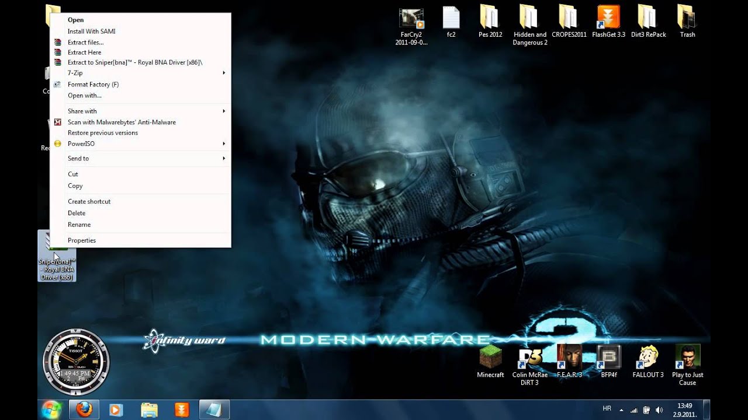
Task: Launch Colin McRae DiRT 3 shortcut
Action: [x=530, y=365]
